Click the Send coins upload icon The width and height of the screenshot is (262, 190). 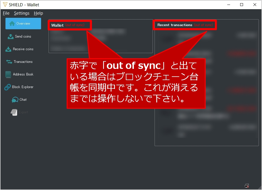click(11, 36)
